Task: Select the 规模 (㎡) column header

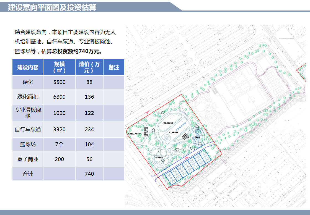Action: [x=59, y=67]
